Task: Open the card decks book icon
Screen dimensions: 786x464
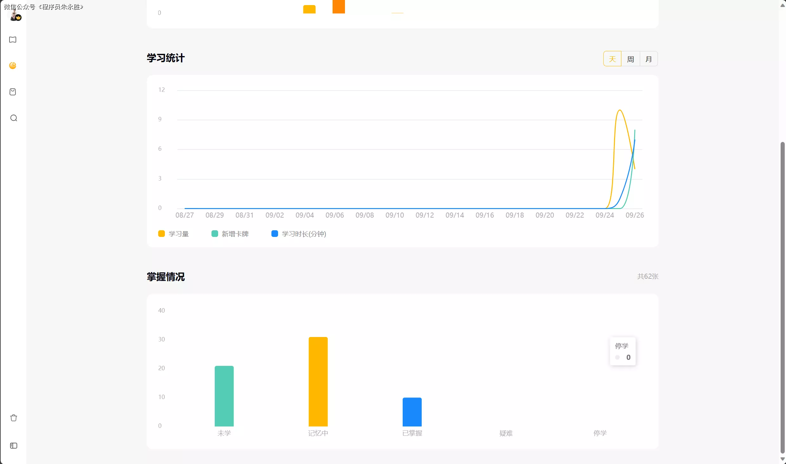Action: [x=13, y=40]
